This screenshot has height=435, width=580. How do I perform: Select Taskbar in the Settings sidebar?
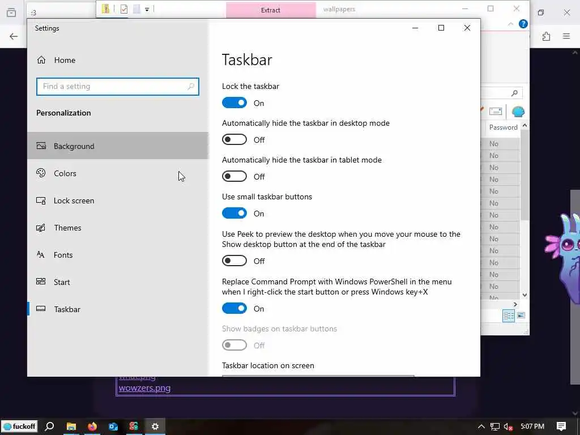(x=118, y=309)
